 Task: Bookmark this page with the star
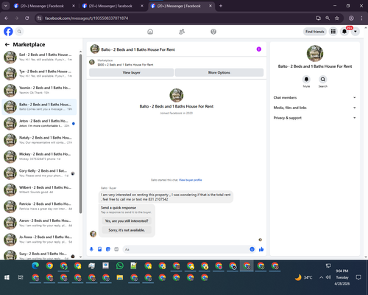click(337, 18)
